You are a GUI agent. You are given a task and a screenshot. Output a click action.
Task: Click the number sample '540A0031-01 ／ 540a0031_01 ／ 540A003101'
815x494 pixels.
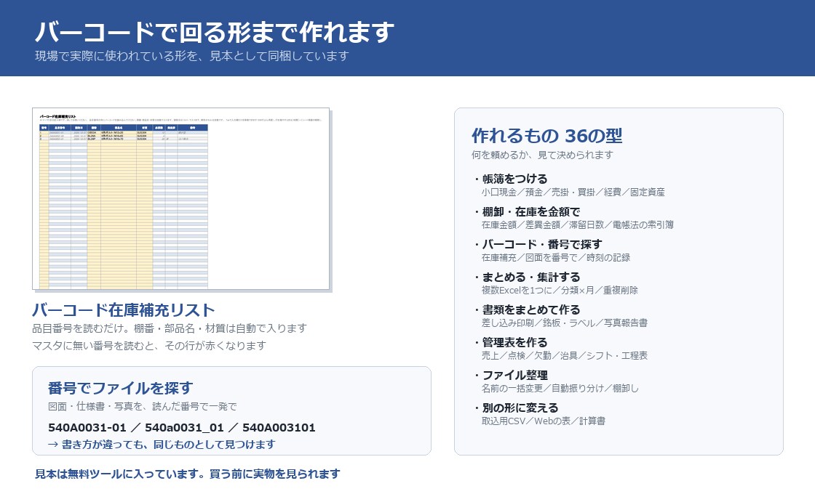point(182,428)
